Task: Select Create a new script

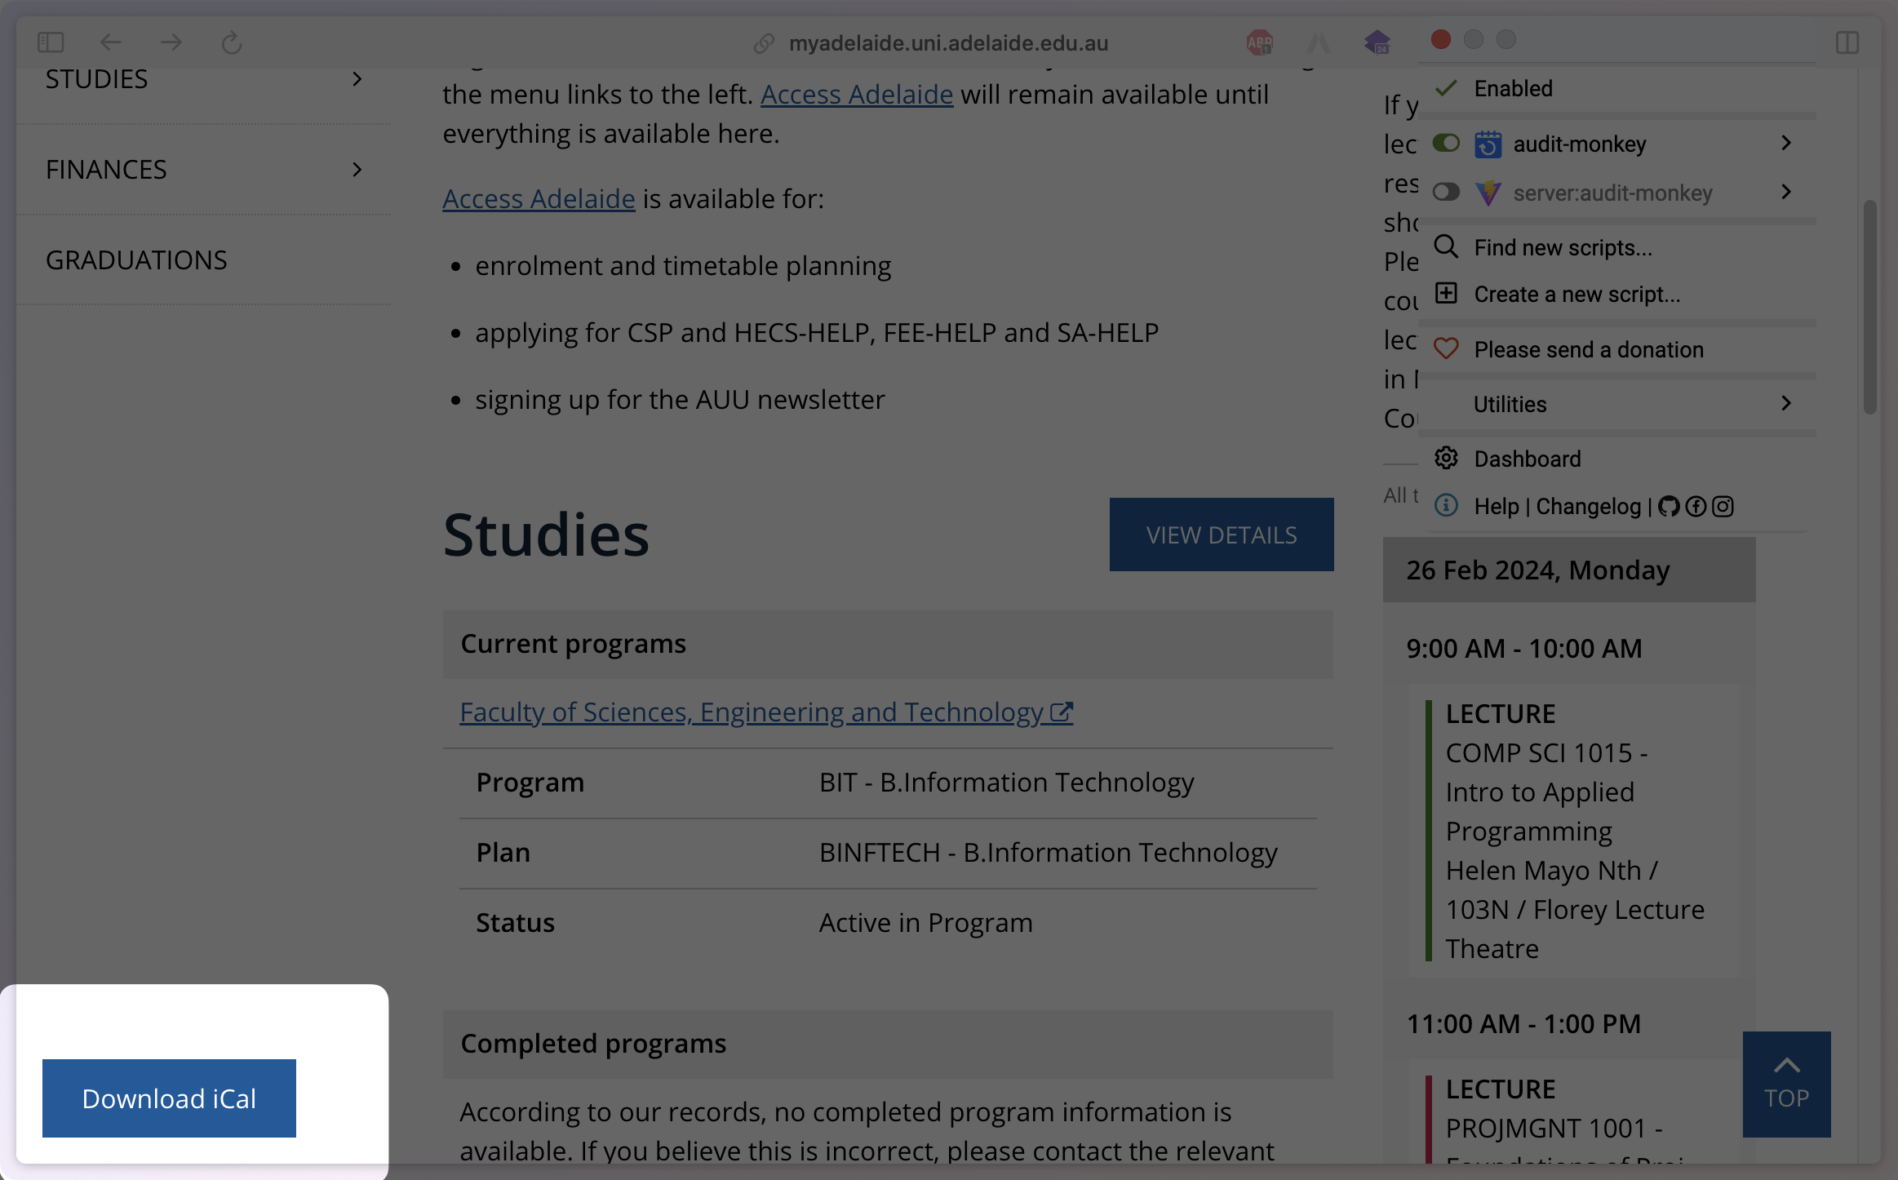Action: click(1576, 295)
